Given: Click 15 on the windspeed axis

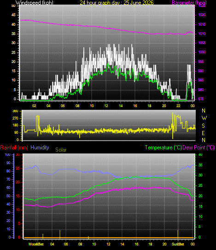Looking at the screenshot, I should click(x=13, y=71).
